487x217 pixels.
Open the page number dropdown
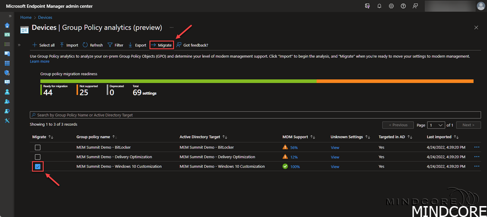[436, 125]
